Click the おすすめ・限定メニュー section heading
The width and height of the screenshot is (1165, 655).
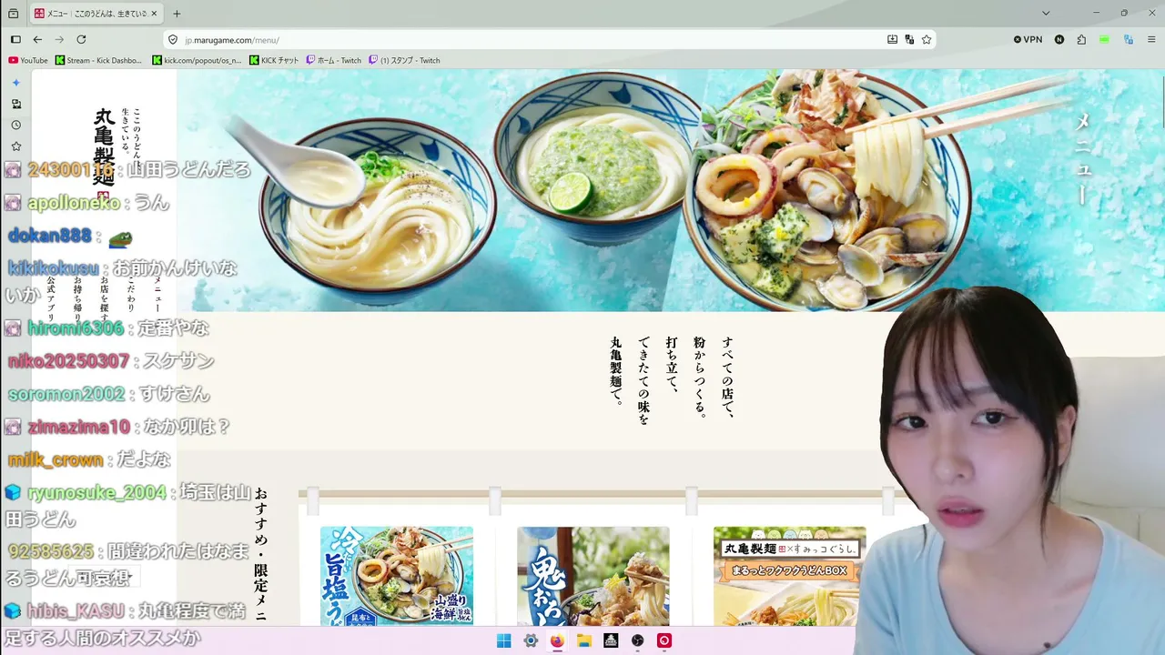(261, 557)
